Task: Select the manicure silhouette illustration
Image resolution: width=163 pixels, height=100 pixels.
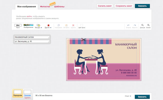Action: click(x=91, y=62)
